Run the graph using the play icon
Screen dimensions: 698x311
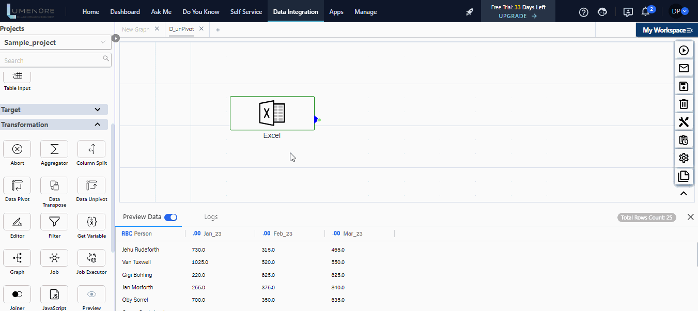(x=684, y=50)
